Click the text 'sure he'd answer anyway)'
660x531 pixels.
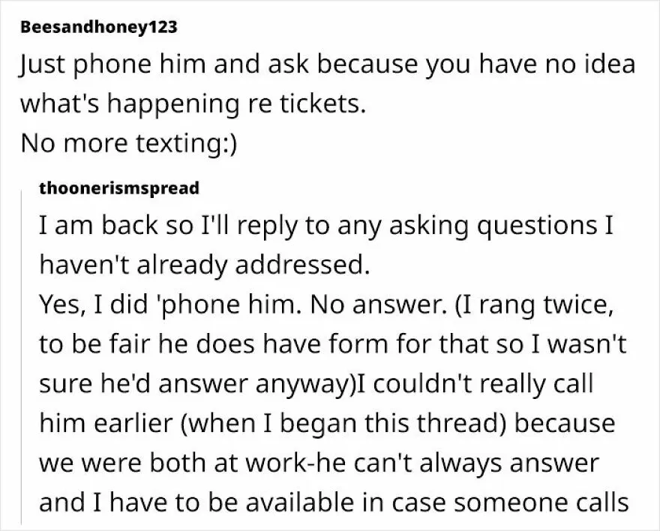point(197,385)
